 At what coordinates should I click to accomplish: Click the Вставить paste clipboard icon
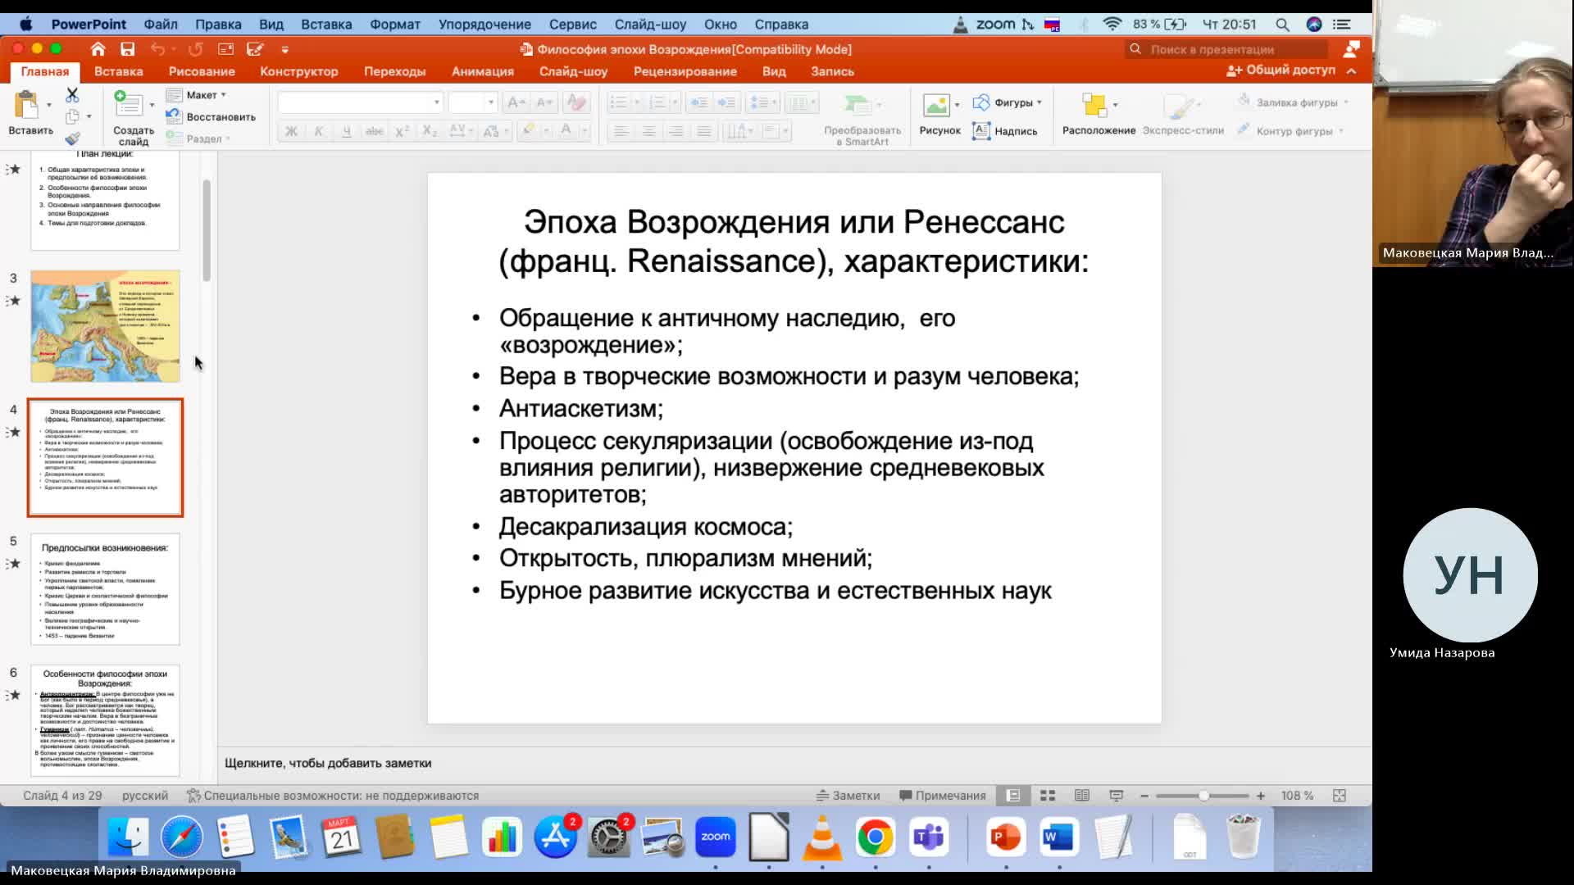point(27,105)
